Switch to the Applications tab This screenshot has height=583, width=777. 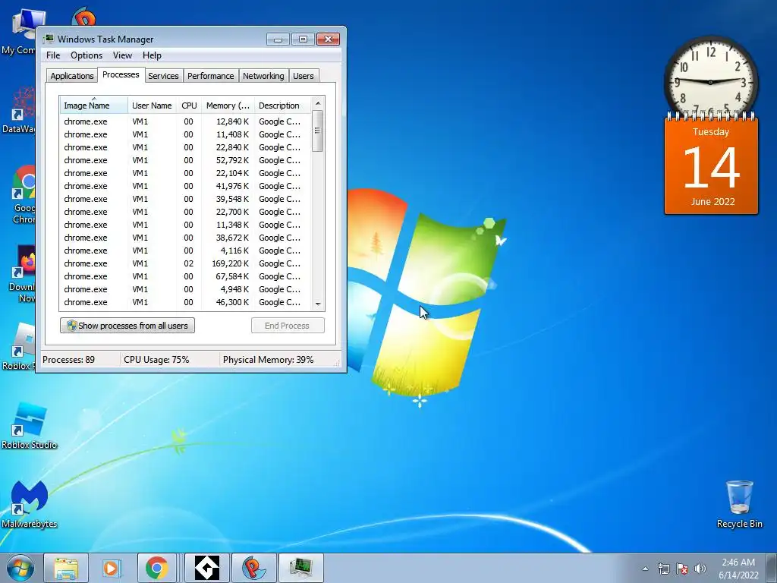[72, 76]
